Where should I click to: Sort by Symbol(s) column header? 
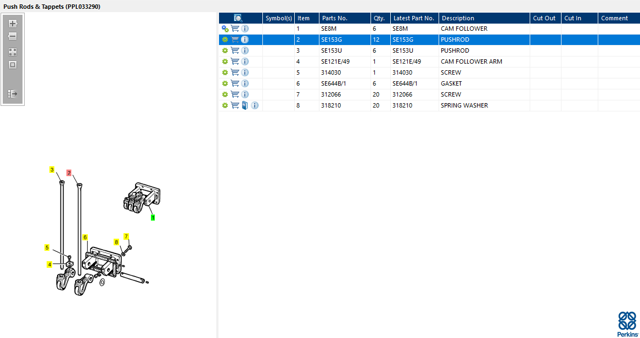pyautogui.click(x=279, y=18)
